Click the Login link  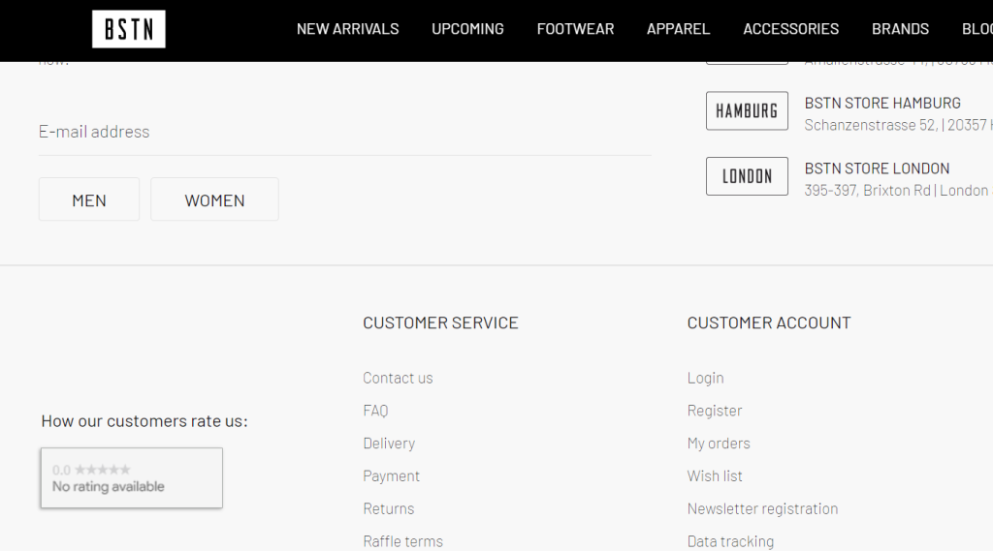click(705, 378)
